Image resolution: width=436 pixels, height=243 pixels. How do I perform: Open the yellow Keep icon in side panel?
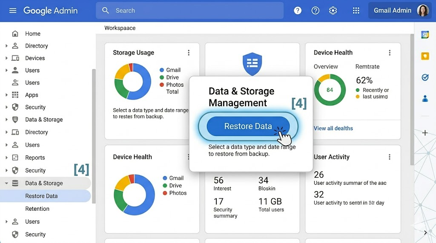[425, 56]
